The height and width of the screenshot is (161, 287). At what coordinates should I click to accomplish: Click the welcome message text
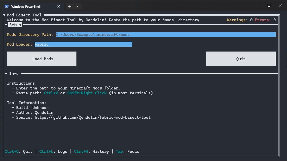[103, 20]
